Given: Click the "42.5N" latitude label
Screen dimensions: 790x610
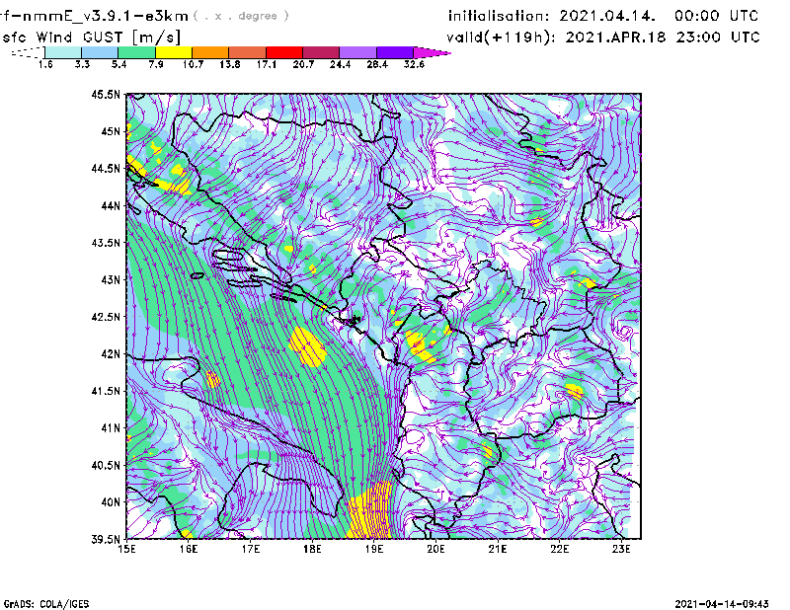Looking at the screenshot, I should coord(106,317).
